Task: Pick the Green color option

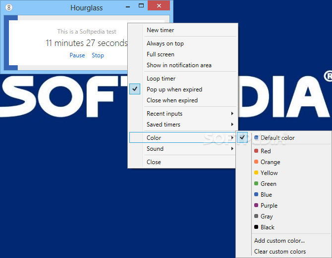Action: (x=283, y=184)
